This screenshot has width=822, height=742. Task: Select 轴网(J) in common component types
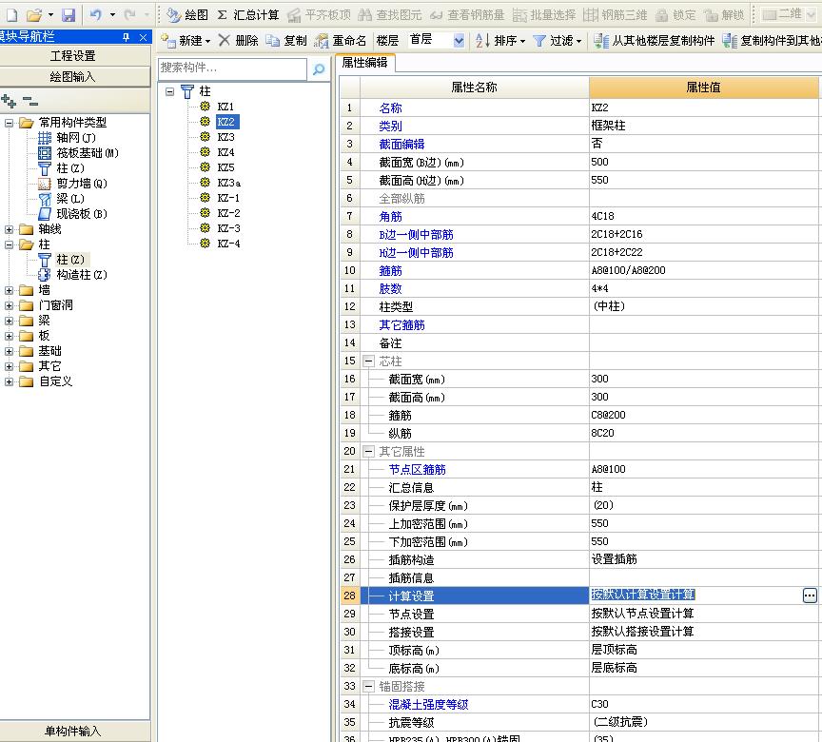[x=68, y=138]
